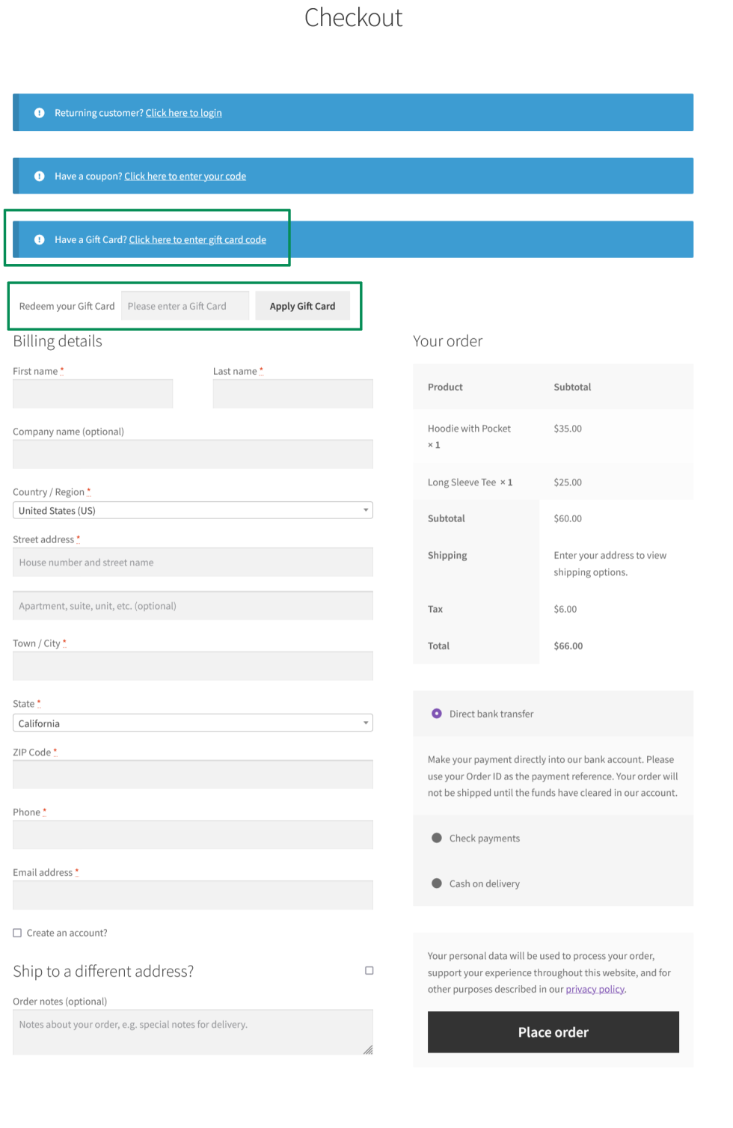Expand the State dropdown showing California
733x1128 pixels.
pos(192,723)
